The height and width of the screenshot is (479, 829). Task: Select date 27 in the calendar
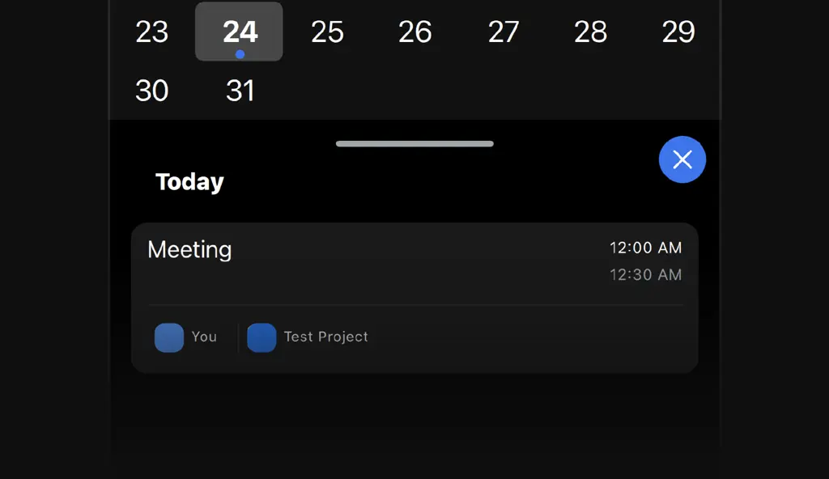[x=504, y=32]
